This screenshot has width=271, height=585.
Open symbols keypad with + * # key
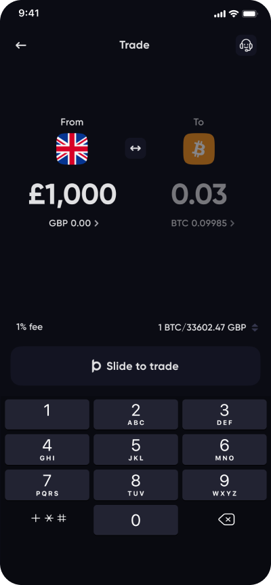(48, 518)
